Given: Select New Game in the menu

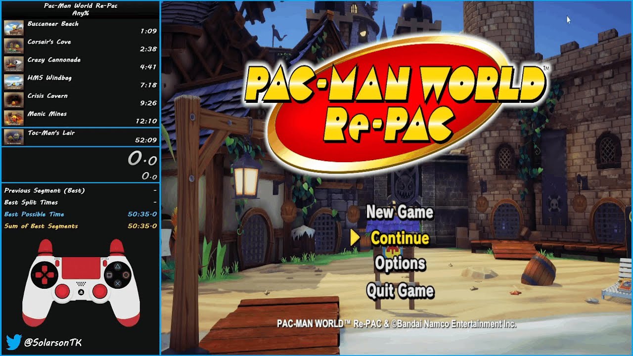Looking at the screenshot, I should point(400,212).
